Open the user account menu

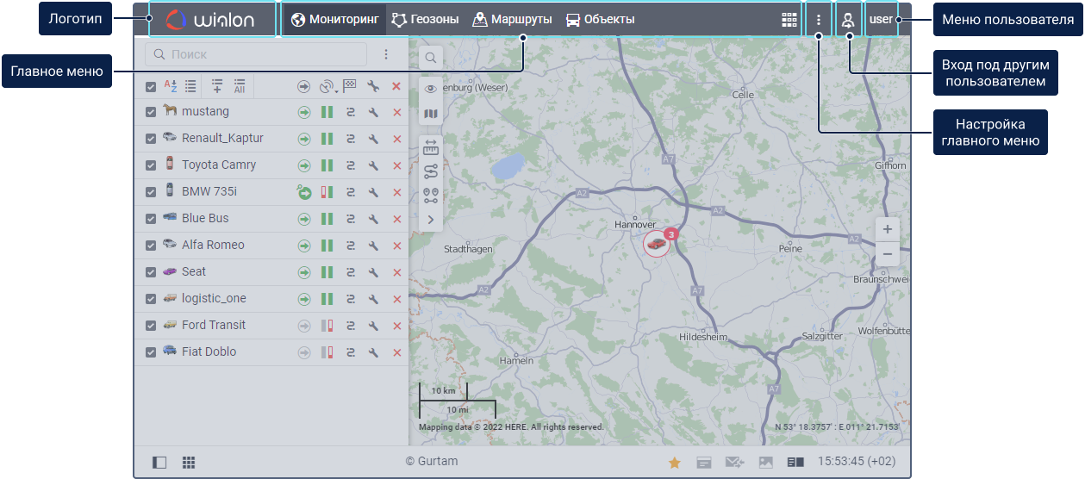(x=881, y=20)
